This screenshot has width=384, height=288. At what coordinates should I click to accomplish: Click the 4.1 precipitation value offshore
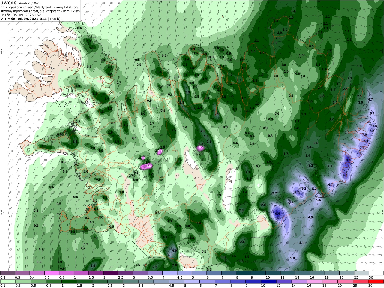301,243
